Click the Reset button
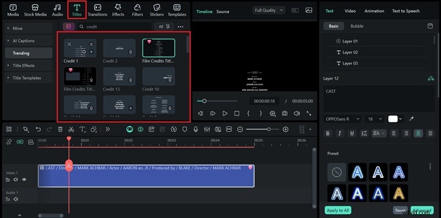The height and width of the screenshot is (218, 441). (400, 210)
